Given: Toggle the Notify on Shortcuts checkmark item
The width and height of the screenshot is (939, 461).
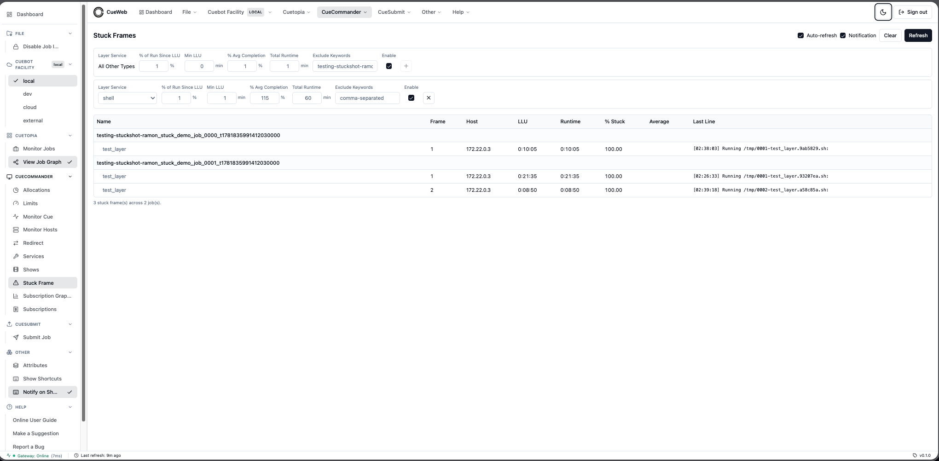Looking at the screenshot, I should coord(43,392).
